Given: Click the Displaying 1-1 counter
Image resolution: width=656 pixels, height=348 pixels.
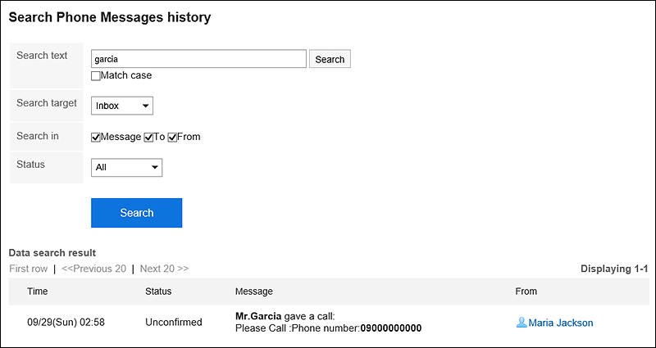Looking at the screenshot, I should pyautogui.click(x=614, y=269).
